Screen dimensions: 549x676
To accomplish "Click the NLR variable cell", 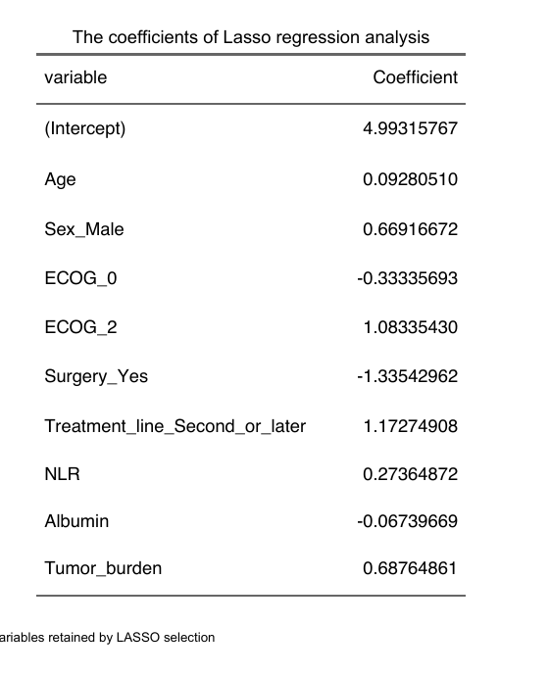I will point(62,474).
